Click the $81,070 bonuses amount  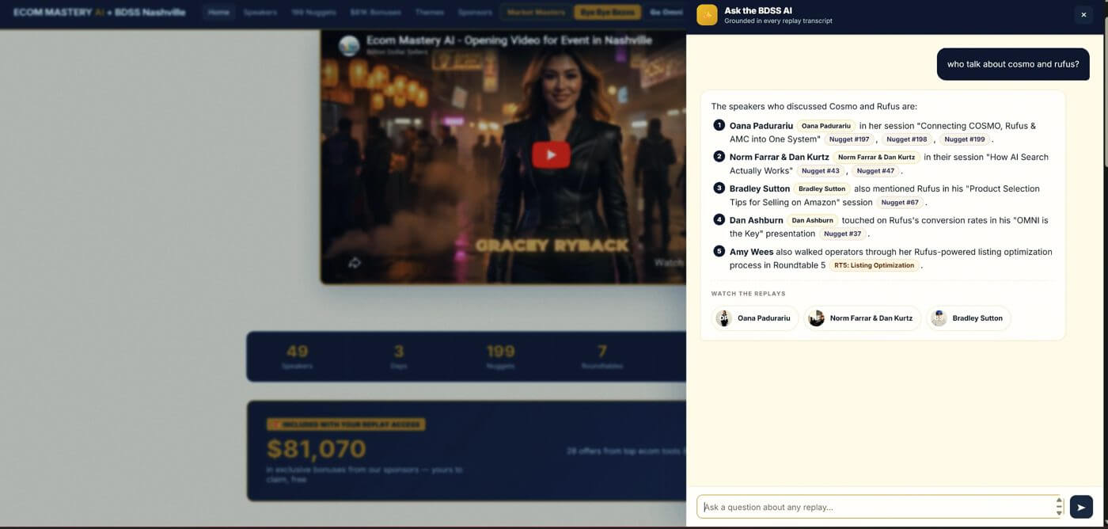pos(316,449)
